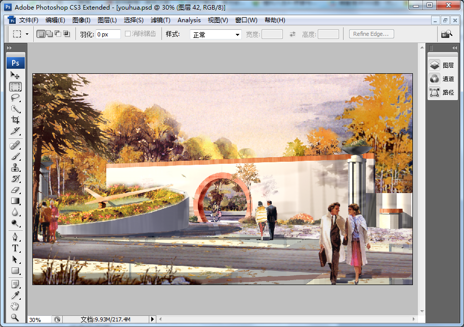Click the vertical scrollbar up arrow
The image size is (464, 327).
422,48
